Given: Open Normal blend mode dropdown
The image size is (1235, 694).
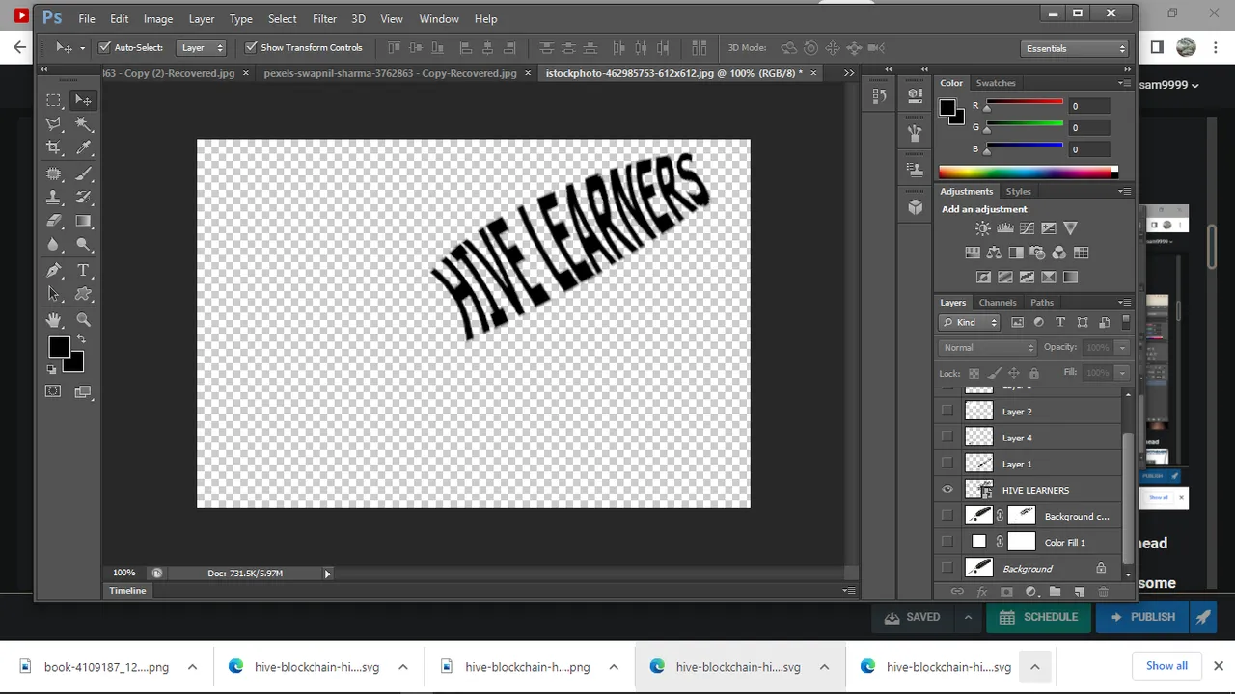Looking at the screenshot, I should pos(988,347).
